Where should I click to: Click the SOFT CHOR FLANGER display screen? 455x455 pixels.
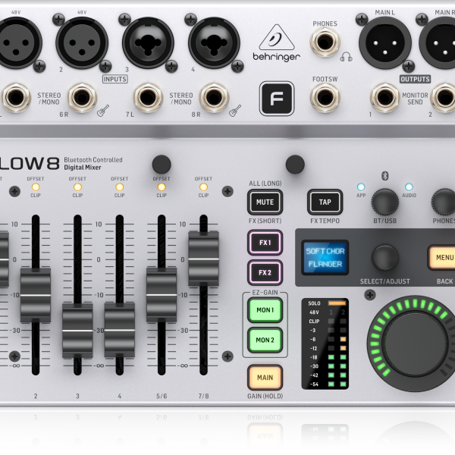pos(325,257)
